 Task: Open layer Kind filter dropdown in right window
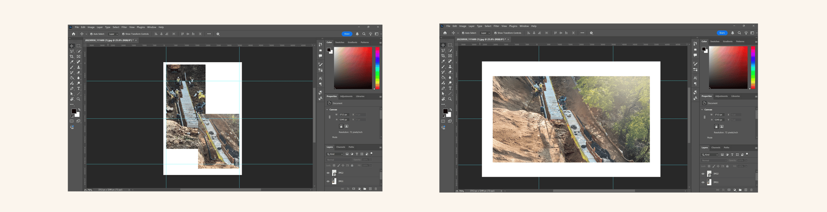point(709,155)
